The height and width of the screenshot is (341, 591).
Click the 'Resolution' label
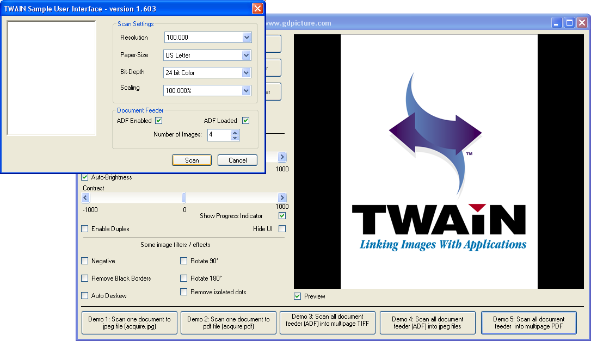click(x=134, y=38)
